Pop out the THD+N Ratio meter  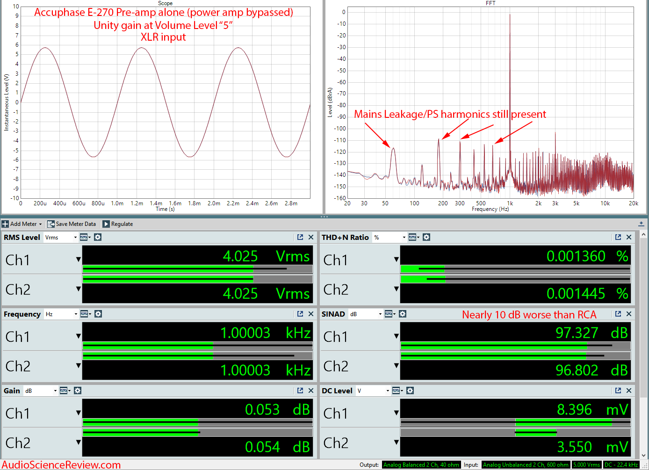618,238
